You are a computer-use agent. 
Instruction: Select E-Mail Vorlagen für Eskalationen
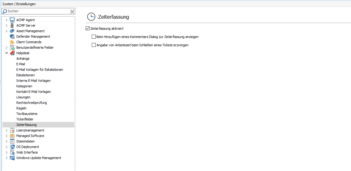click(x=40, y=70)
